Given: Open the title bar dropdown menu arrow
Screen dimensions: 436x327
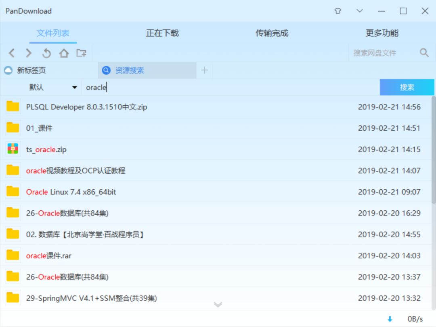Looking at the screenshot, I should (x=360, y=11).
